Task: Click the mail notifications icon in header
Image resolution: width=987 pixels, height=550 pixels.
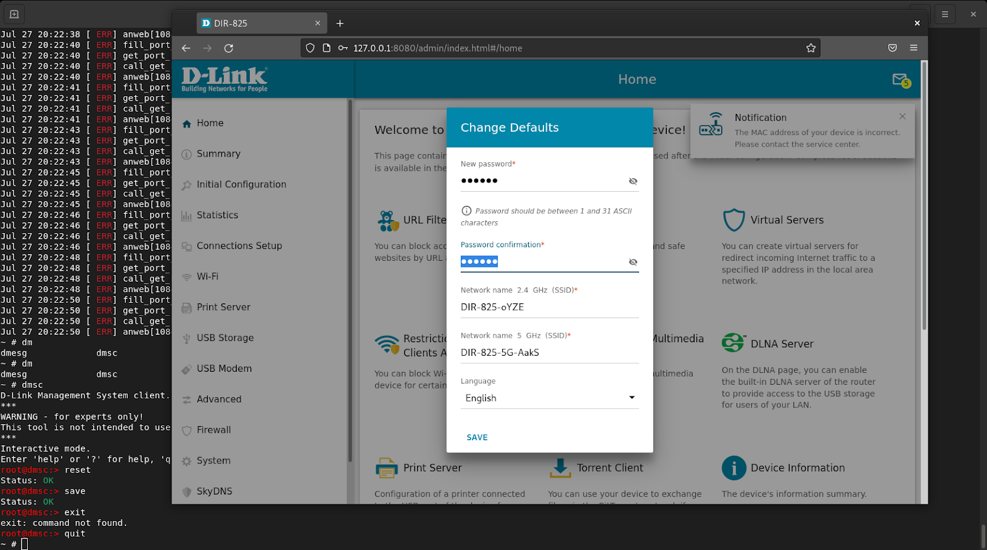Action: [x=900, y=80]
